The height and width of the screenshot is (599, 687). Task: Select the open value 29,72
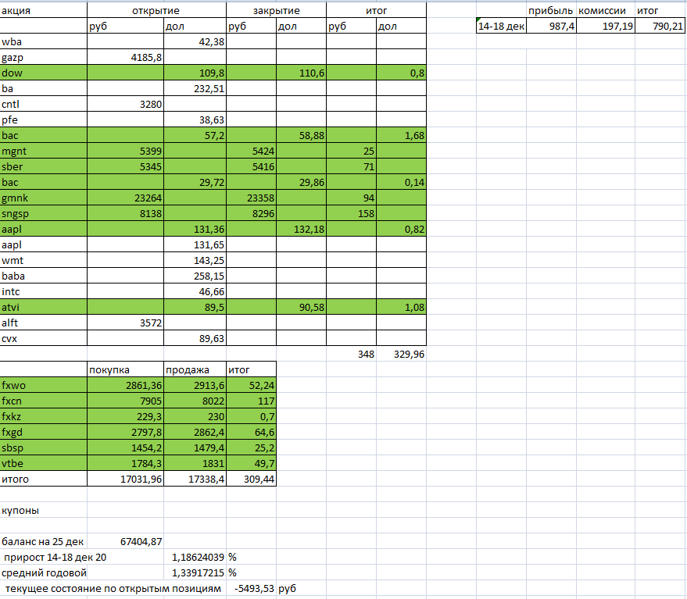195,182
